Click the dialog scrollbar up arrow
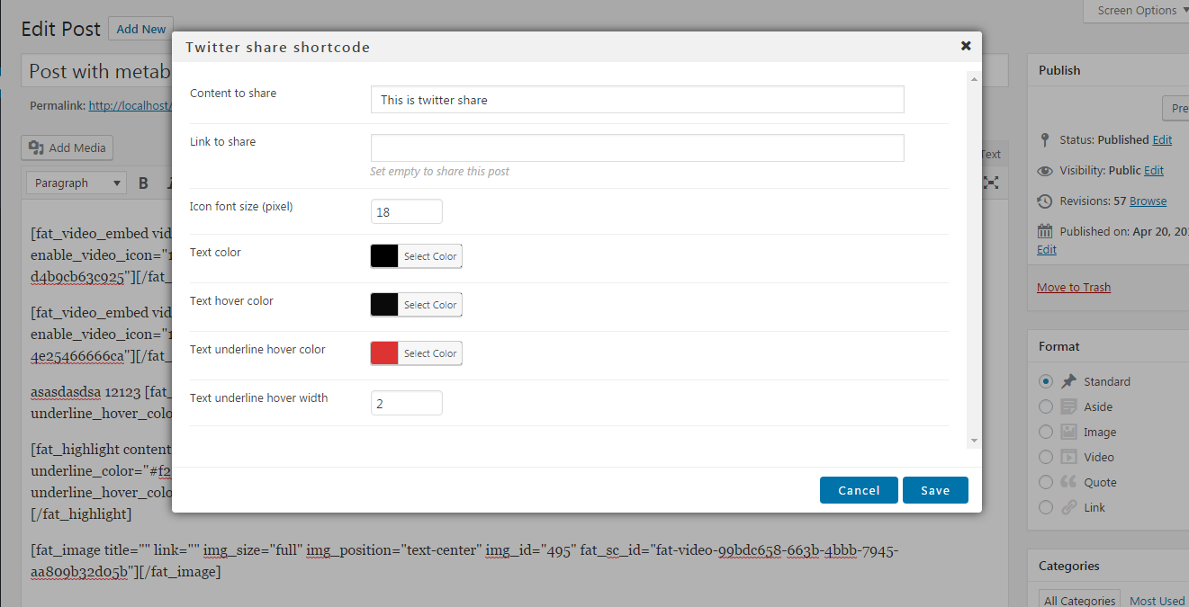This screenshot has height=607, width=1189. pos(974,79)
